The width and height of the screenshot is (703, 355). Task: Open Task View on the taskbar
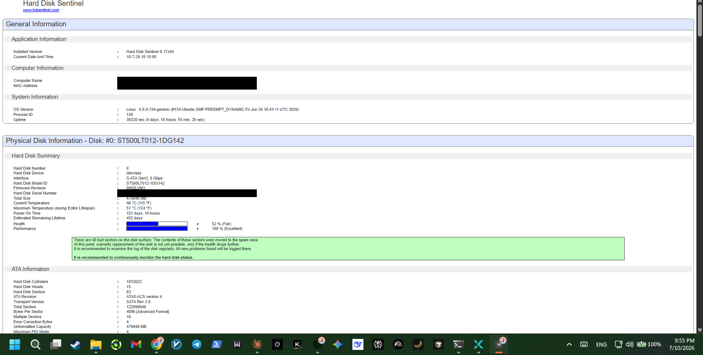coord(55,344)
